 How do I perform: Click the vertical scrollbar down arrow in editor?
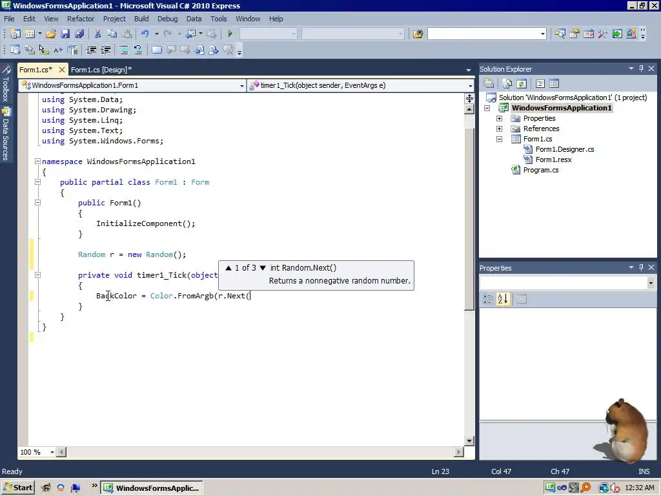[469, 440]
